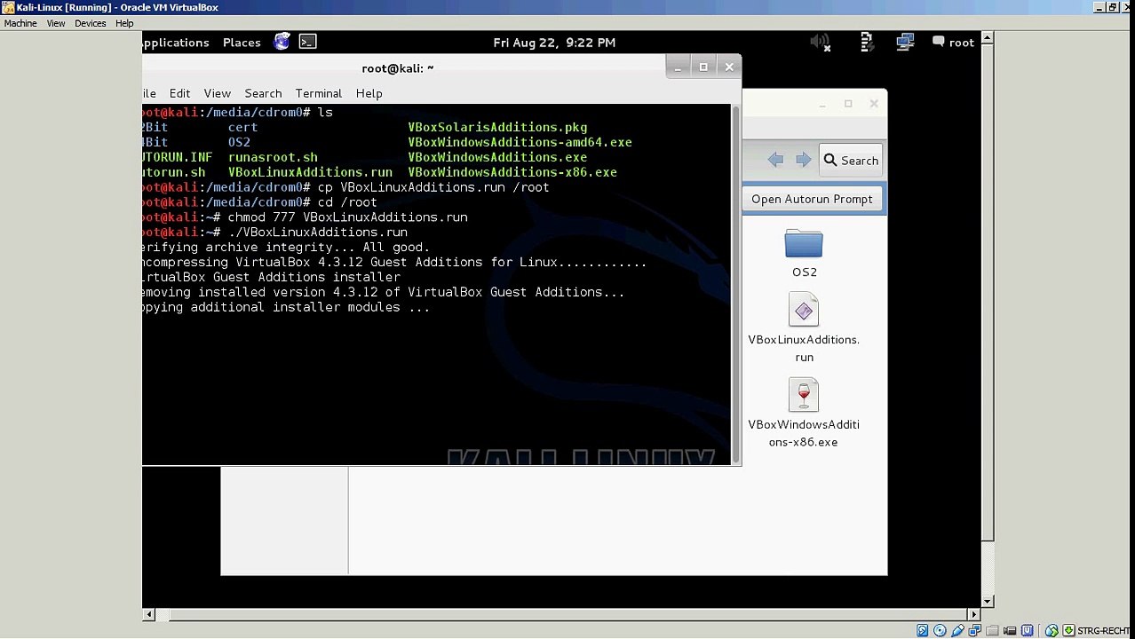
Task: Click the Open Autorun Prompt button
Action: [x=812, y=199]
